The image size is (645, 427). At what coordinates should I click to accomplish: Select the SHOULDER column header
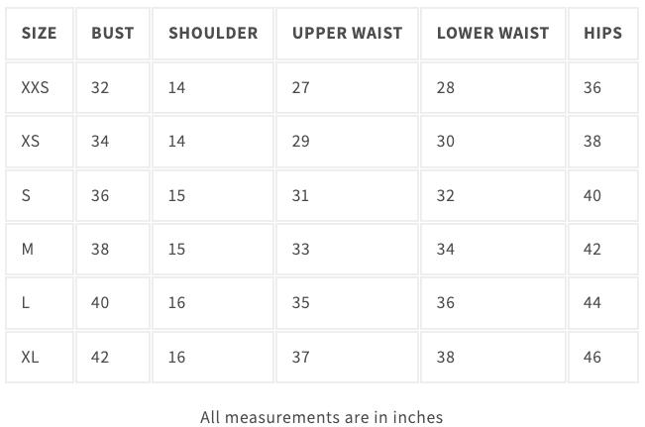[x=213, y=33]
